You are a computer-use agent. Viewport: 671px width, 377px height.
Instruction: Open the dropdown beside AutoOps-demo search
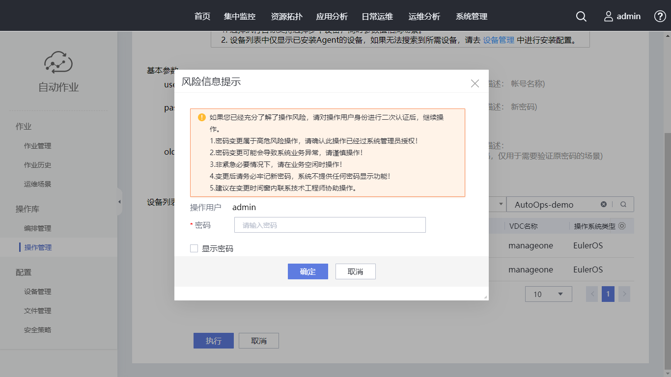501,204
